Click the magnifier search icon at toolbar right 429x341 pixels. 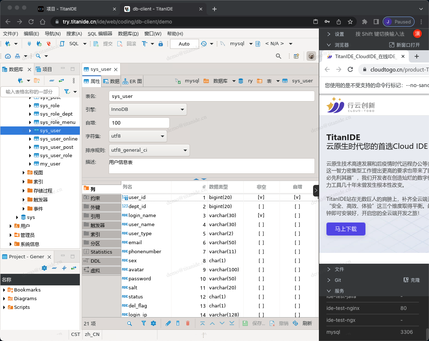[278, 56]
